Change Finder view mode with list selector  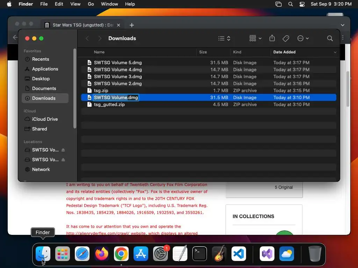(x=224, y=38)
